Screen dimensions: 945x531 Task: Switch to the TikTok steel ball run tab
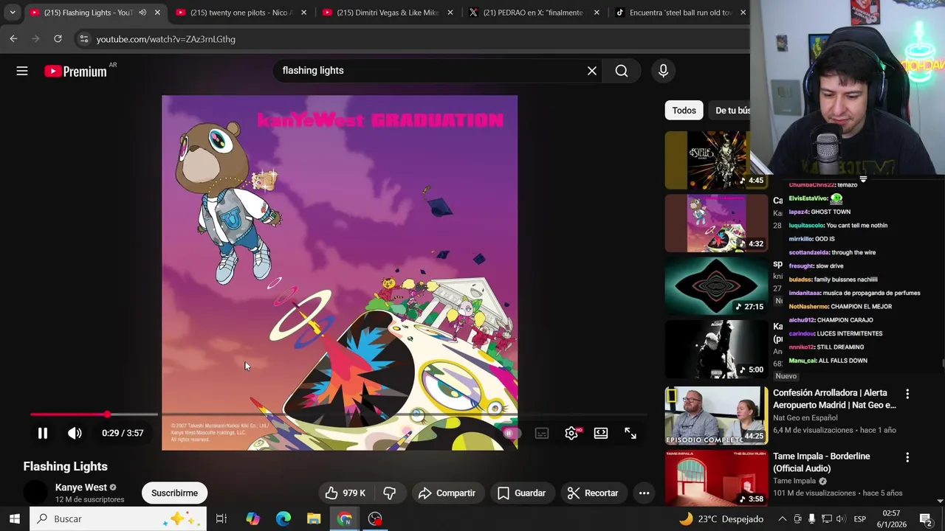(x=680, y=13)
